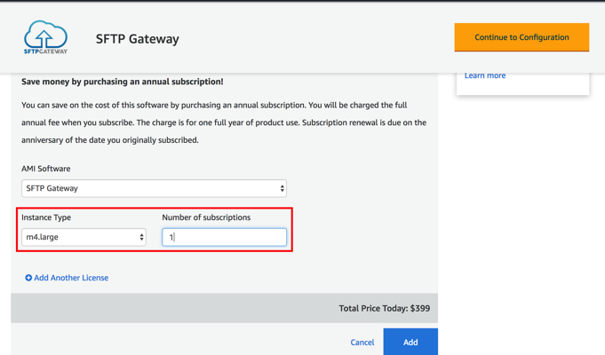Click the Continue to Configuration button
Image resolution: width=605 pixels, height=355 pixels.
pos(521,37)
